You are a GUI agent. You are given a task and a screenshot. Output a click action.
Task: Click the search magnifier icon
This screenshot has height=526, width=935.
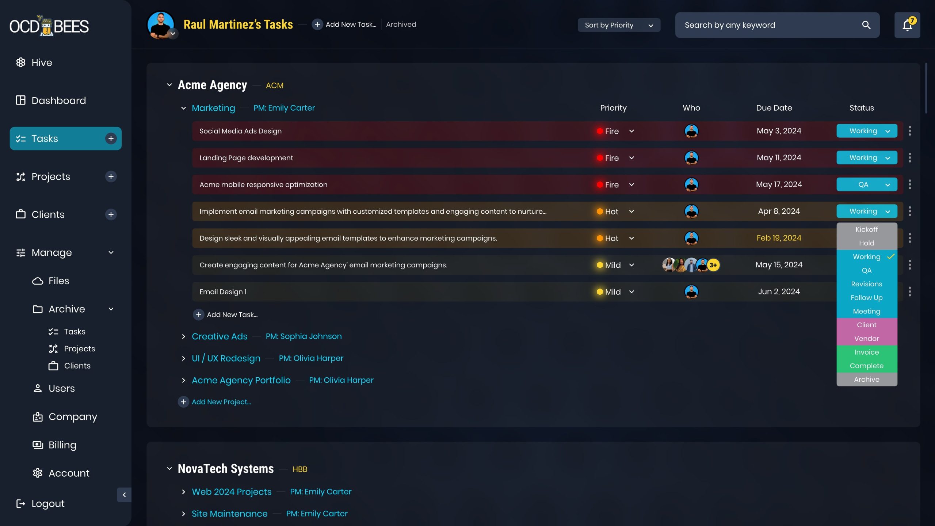point(866,25)
